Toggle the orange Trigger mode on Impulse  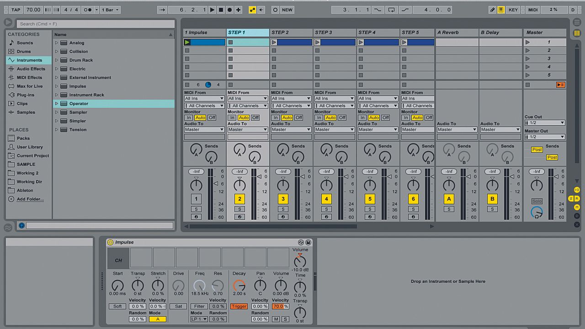(239, 306)
